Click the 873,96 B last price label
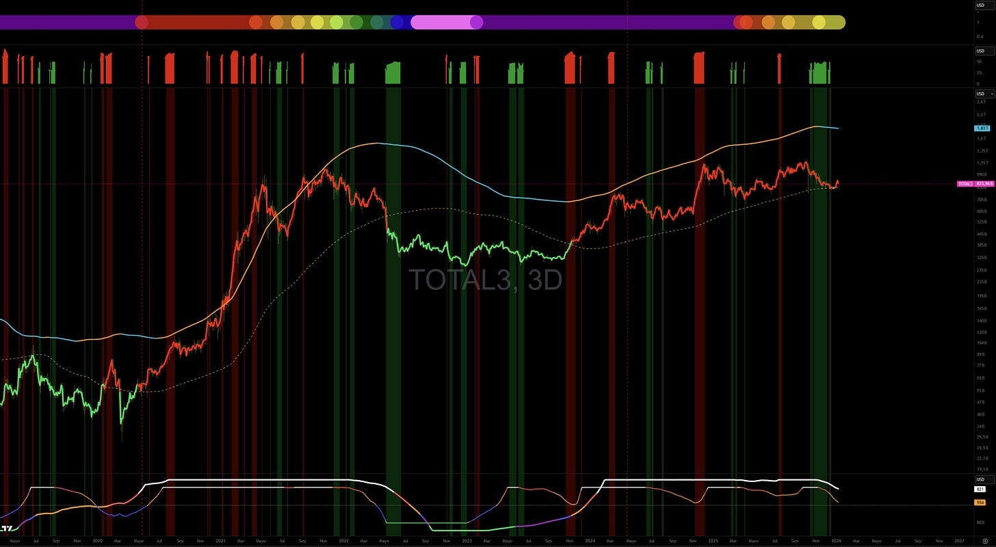The image size is (996, 547). point(985,184)
